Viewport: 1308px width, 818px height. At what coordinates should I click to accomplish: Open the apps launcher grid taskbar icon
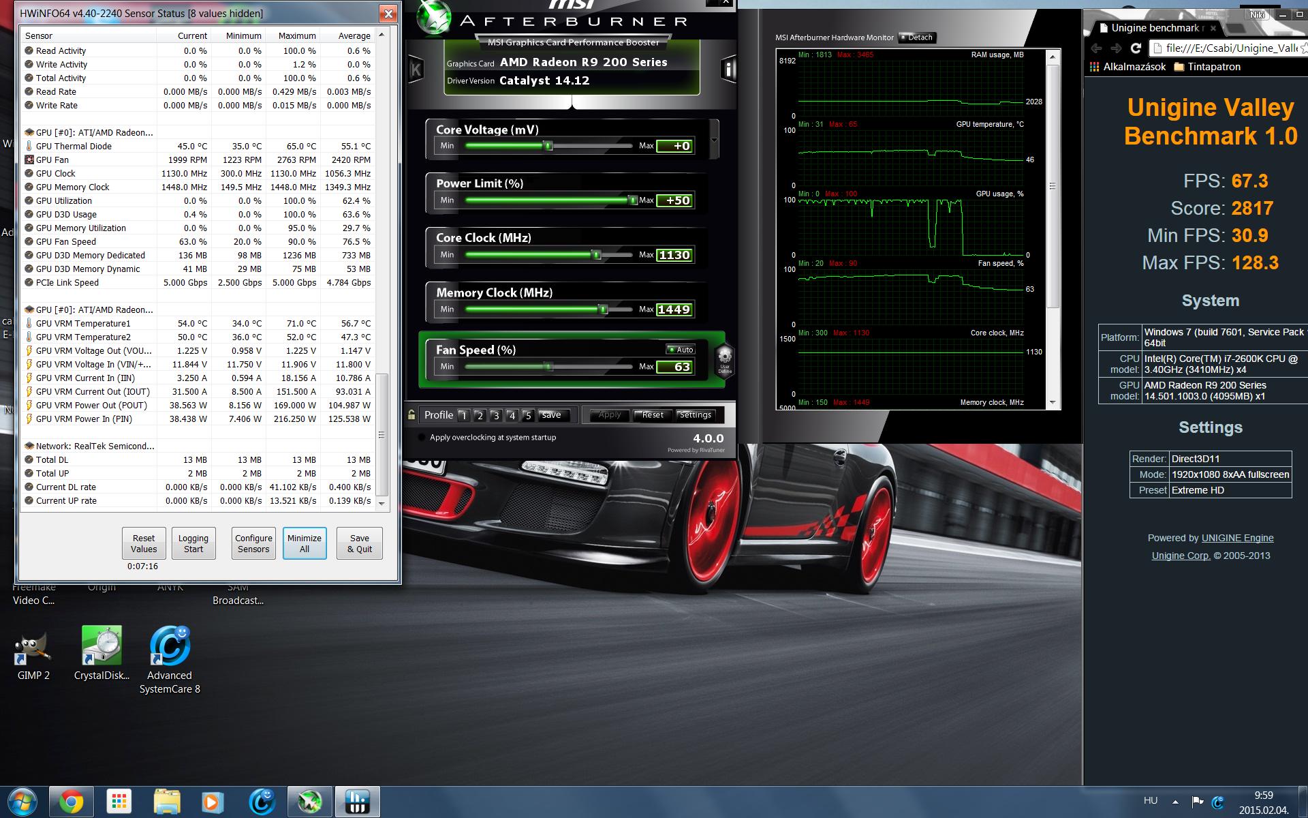(x=119, y=802)
